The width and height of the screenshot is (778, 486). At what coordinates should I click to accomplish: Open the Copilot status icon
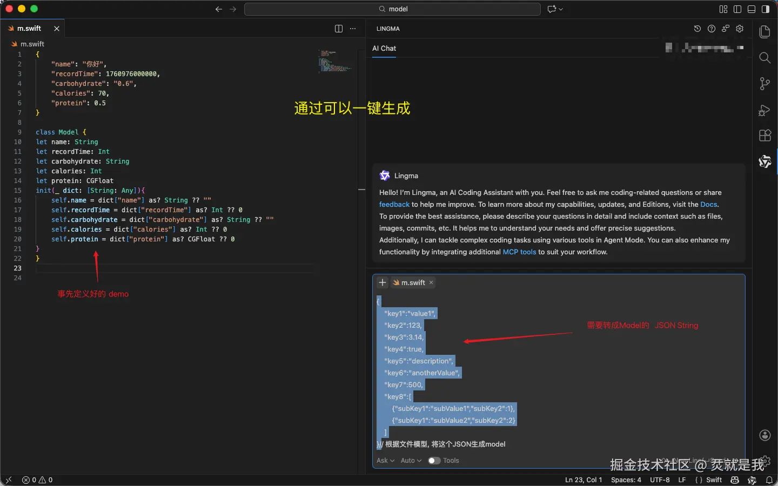[x=735, y=480]
